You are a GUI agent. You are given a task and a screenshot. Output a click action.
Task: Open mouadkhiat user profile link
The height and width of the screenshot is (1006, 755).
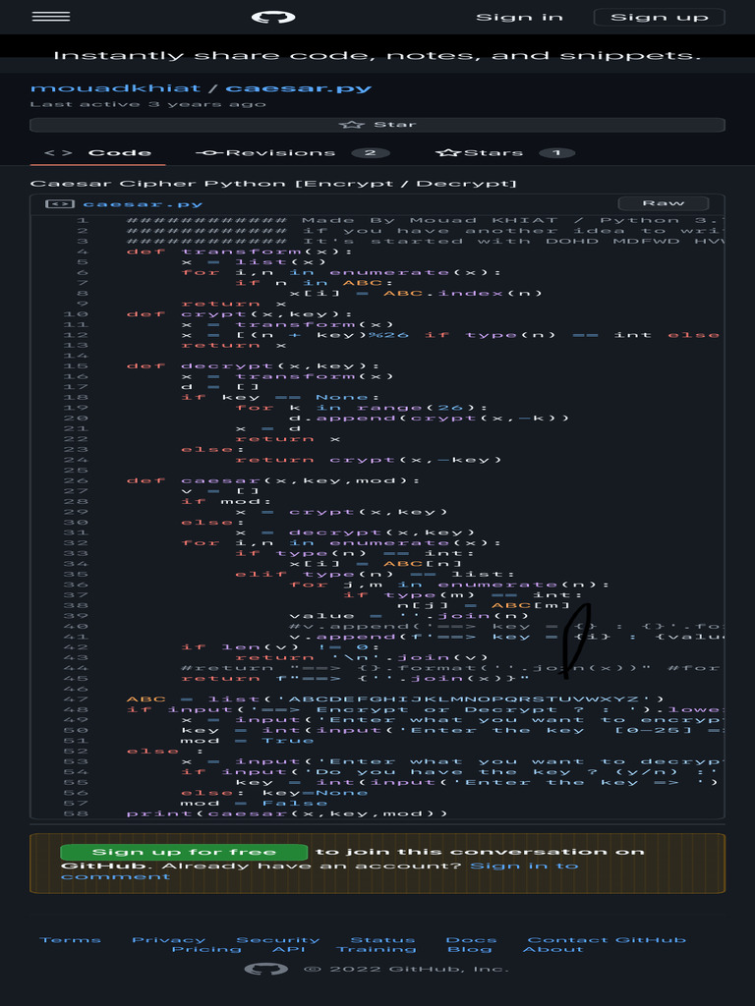pyautogui.click(x=115, y=87)
